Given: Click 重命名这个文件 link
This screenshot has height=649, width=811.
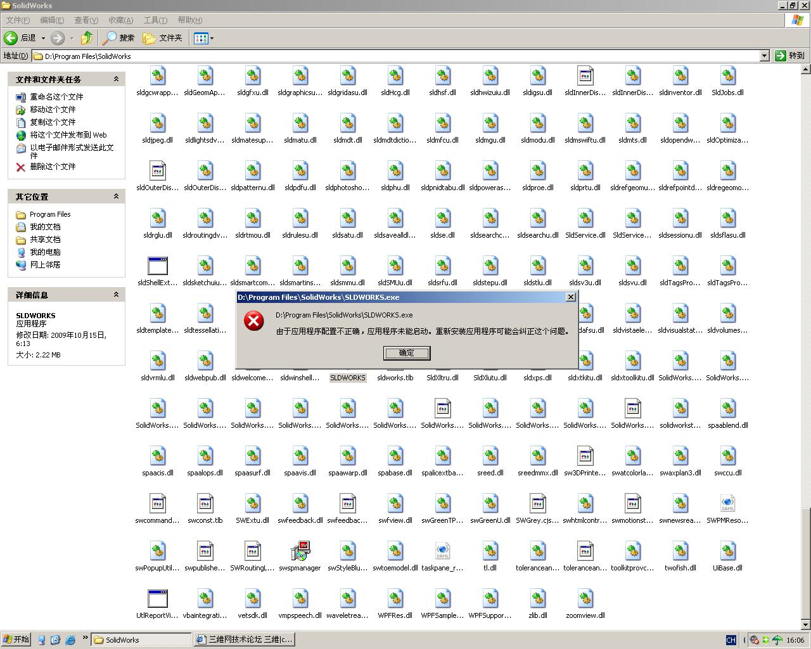Looking at the screenshot, I should click(56, 97).
